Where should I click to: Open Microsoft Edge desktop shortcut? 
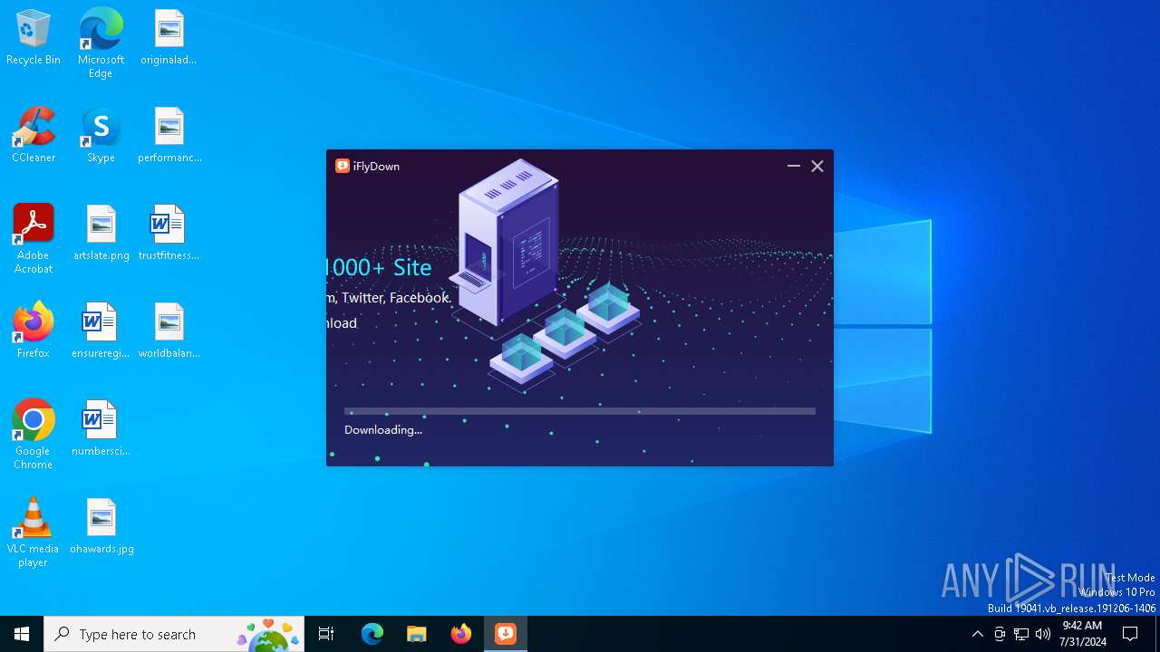pos(101,43)
